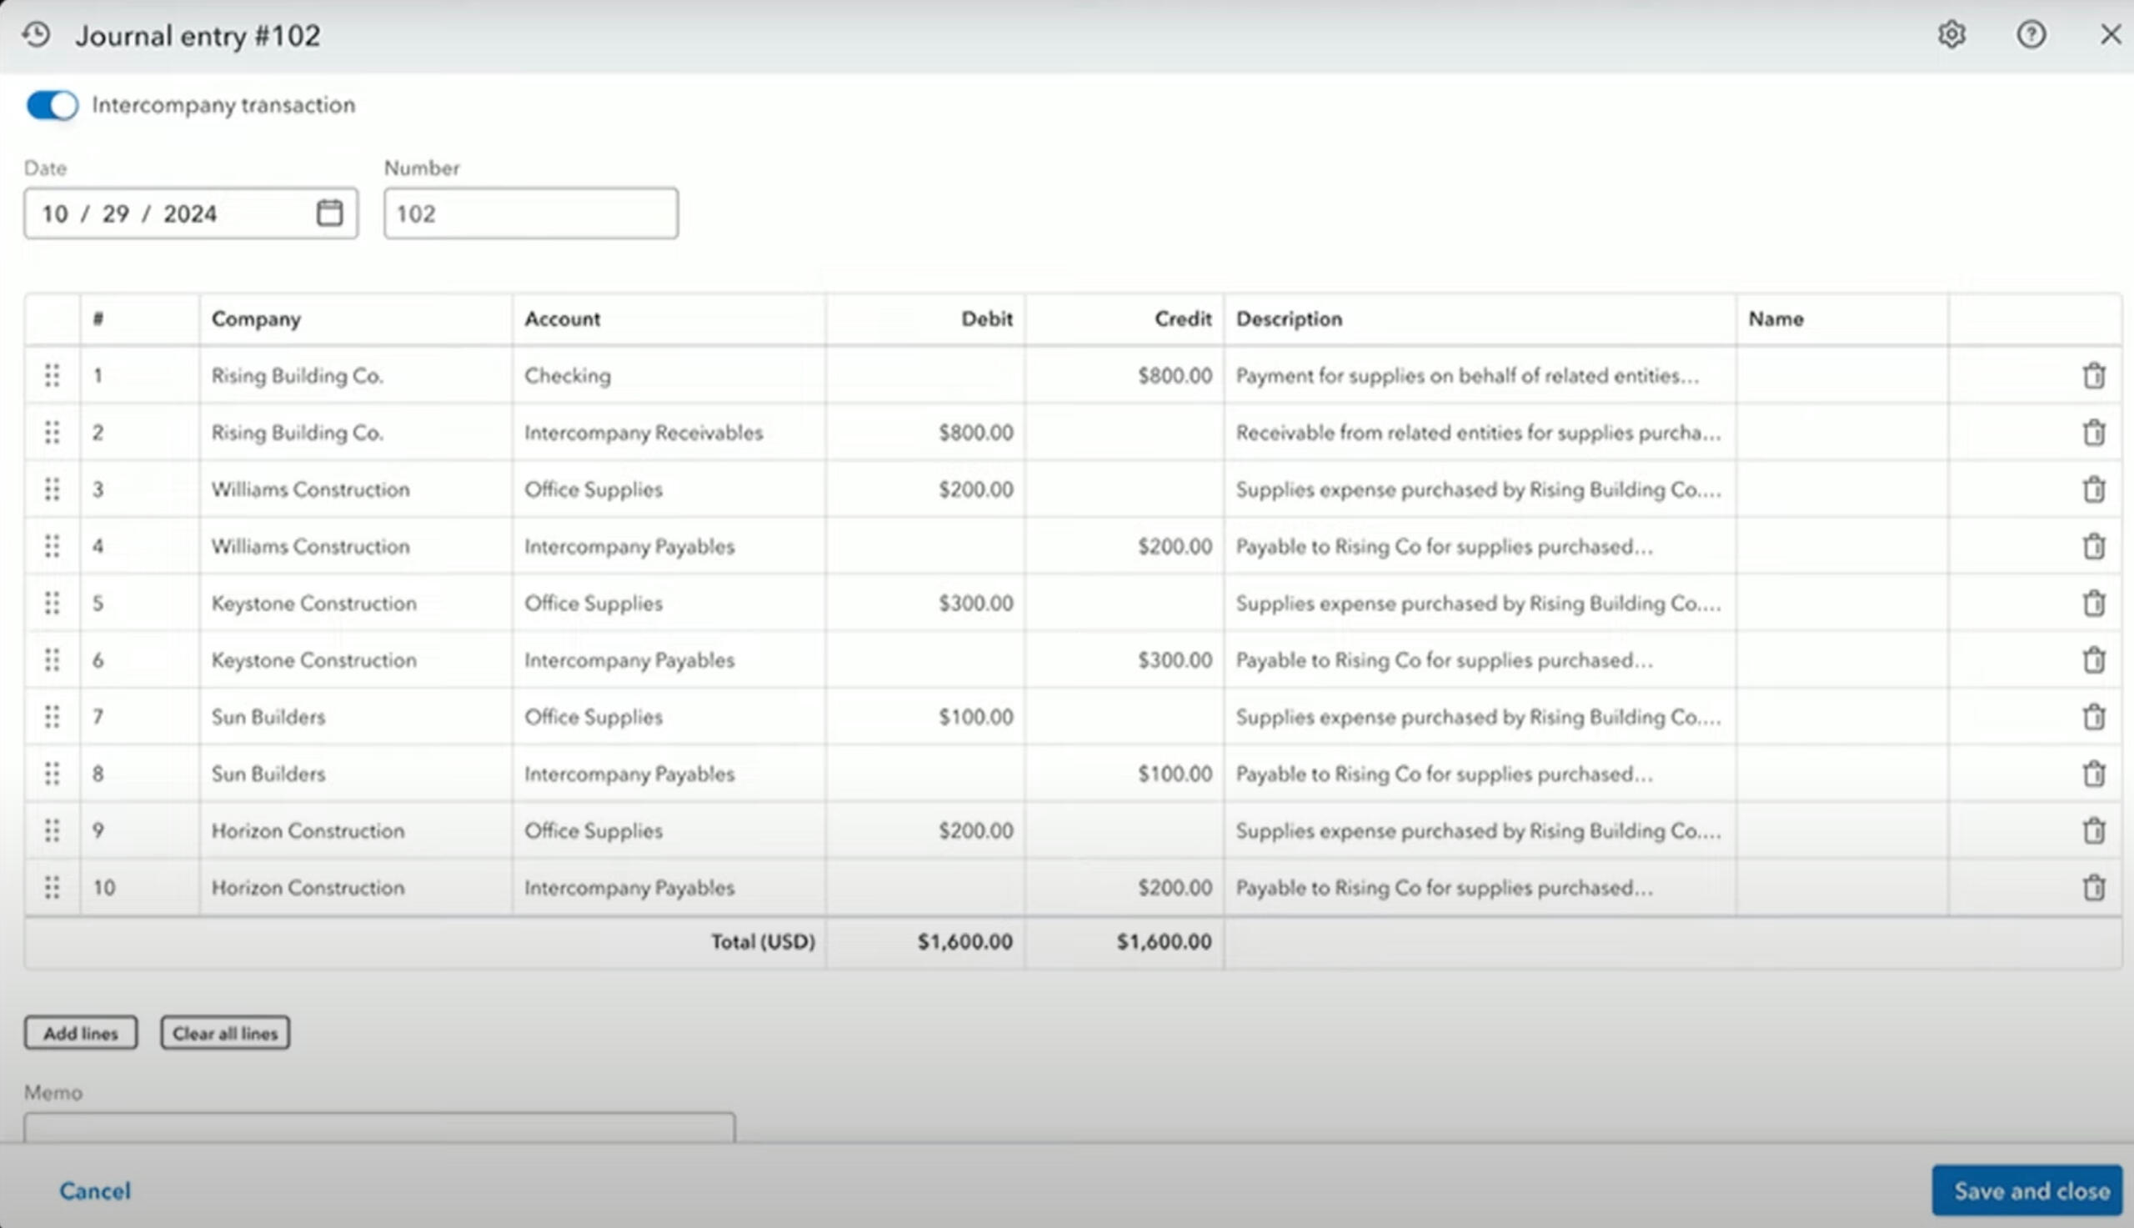Open the journal entry history clock icon
Viewport: 2134px width, 1228px height.
(x=36, y=34)
